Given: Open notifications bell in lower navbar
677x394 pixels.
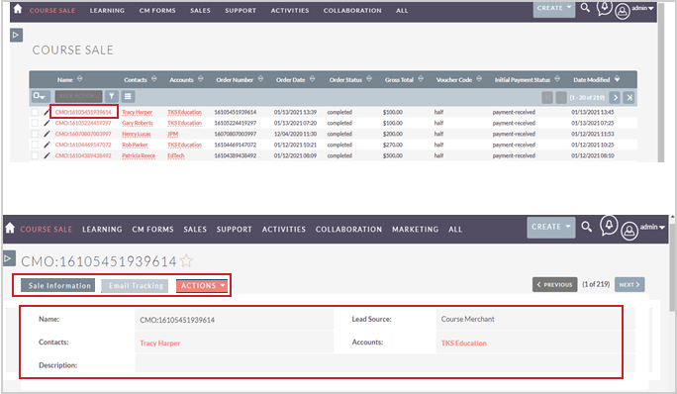Looking at the screenshot, I should click(x=609, y=225).
